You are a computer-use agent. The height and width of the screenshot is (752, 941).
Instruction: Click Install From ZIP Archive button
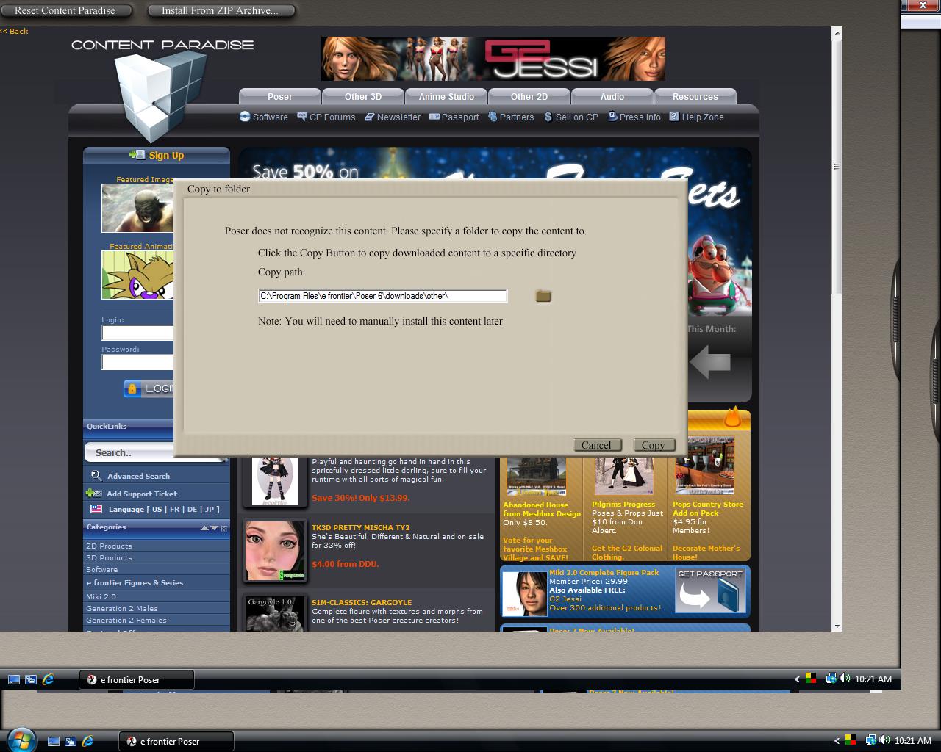[x=220, y=10]
